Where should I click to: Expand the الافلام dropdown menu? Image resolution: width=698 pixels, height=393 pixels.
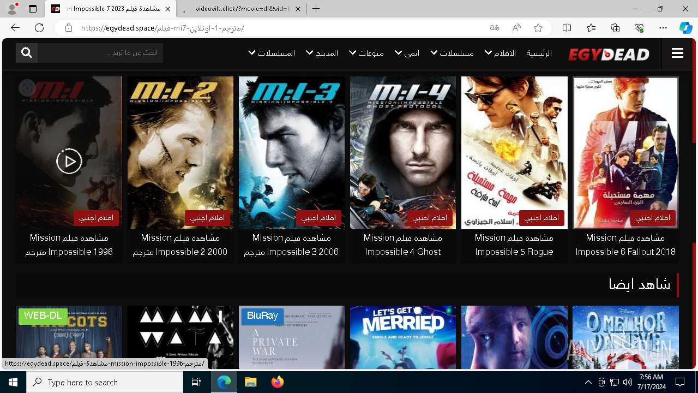click(501, 53)
